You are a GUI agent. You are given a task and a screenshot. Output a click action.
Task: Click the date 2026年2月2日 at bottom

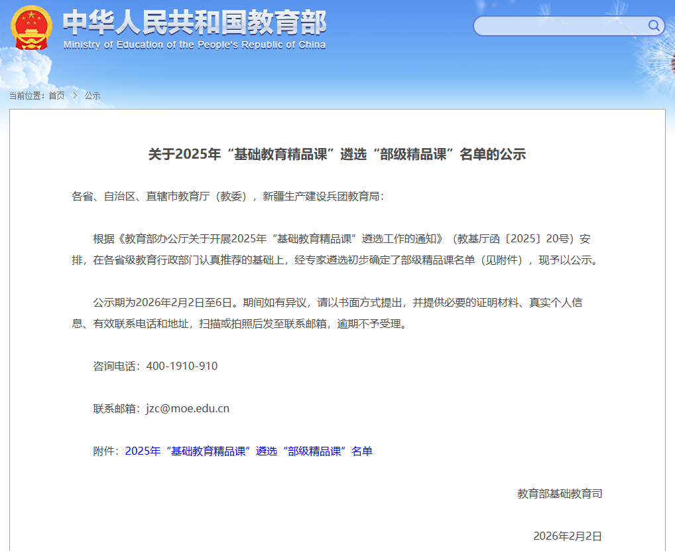[x=567, y=536]
